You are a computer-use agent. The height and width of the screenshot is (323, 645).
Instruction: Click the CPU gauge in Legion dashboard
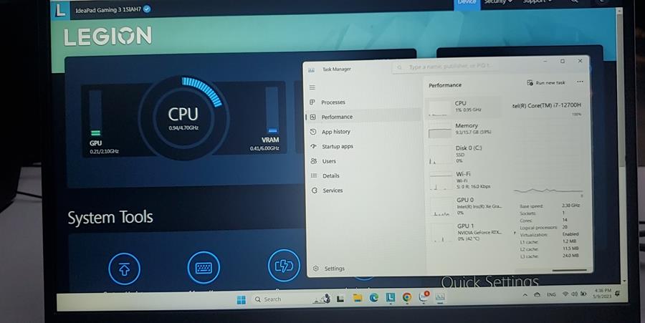coord(183,117)
